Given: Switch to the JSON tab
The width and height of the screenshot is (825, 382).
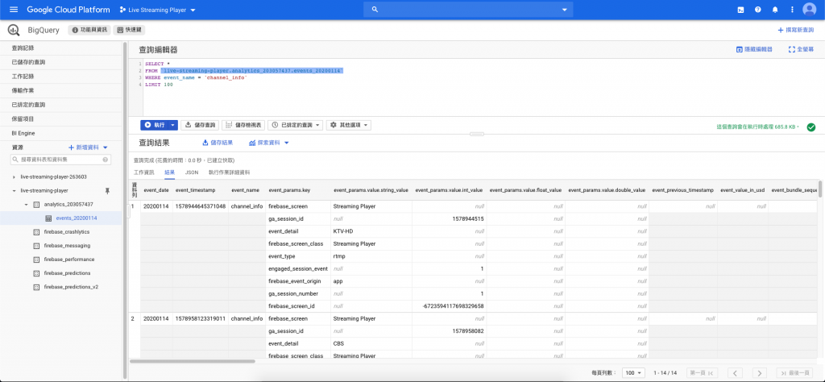Looking at the screenshot, I should coord(192,172).
